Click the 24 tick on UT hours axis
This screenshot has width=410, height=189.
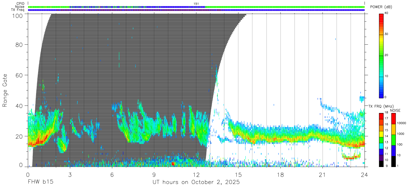[364, 175]
